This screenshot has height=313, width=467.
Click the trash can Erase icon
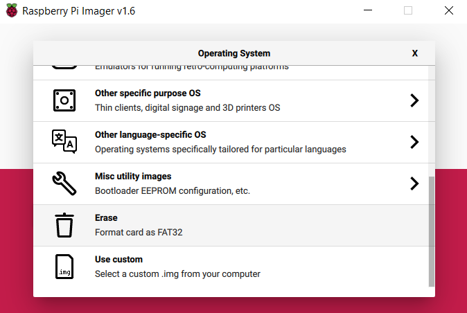point(64,225)
